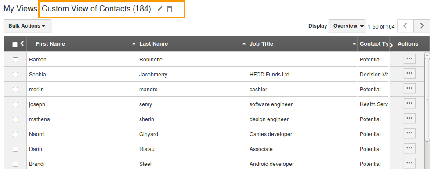The height and width of the screenshot is (169, 434).
Task: Expand the Overview display dropdown
Action: pyautogui.click(x=347, y=26)
